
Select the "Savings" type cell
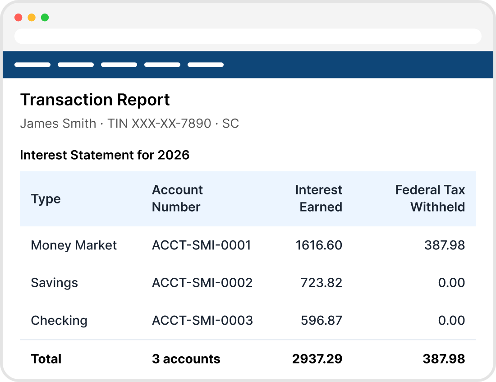pyautogui.click(x=55, y=283)
